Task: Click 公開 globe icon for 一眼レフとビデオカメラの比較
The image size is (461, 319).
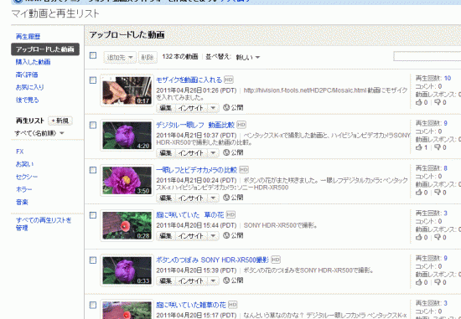Action: [x=226, y=198]
